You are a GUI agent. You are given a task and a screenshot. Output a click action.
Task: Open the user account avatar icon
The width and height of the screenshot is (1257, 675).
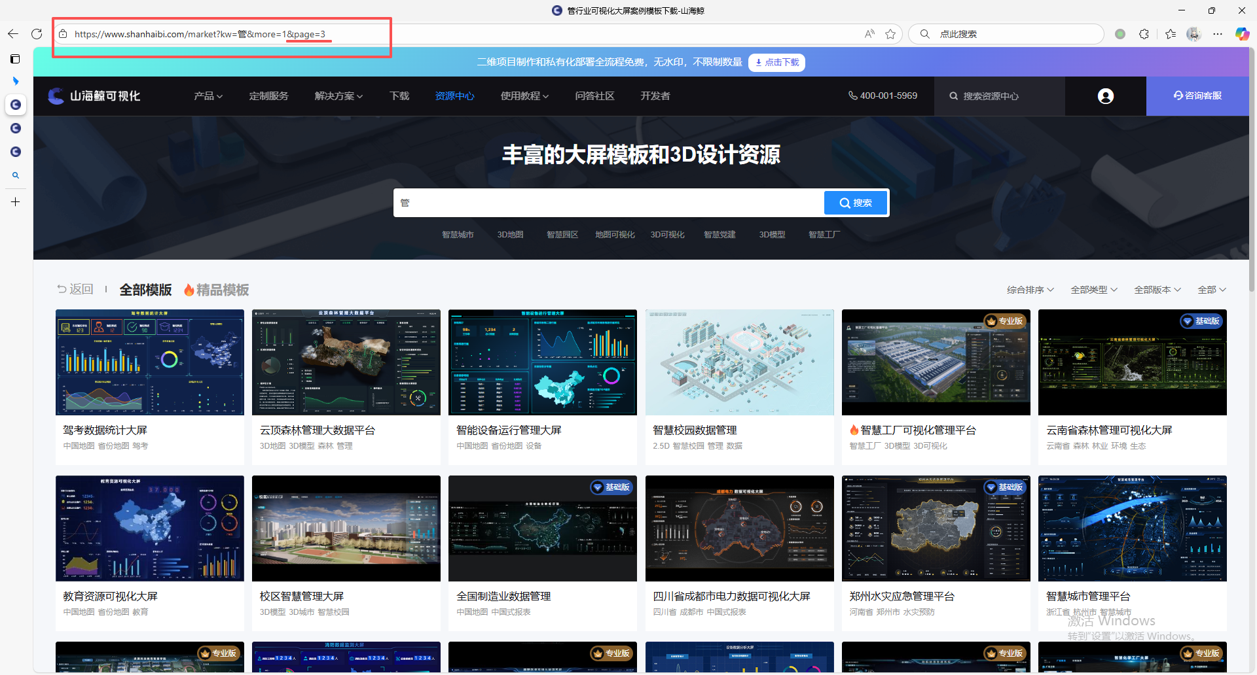tap(1105, 96)
